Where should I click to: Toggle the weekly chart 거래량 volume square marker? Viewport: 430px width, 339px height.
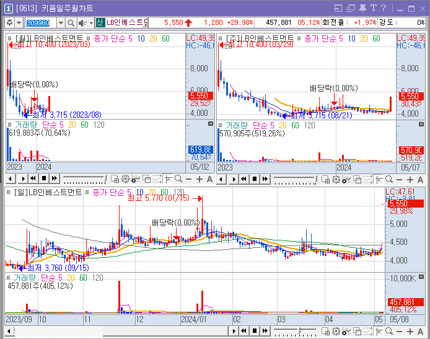point(220,125)
